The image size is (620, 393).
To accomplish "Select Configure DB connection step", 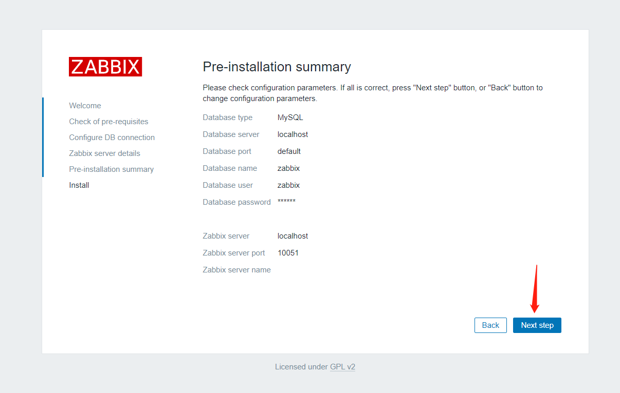I will coord(112,137).
